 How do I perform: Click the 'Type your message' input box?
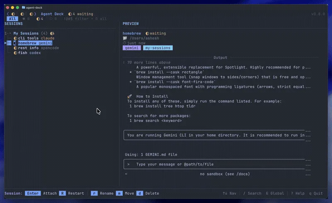click(x=214, y=164)
